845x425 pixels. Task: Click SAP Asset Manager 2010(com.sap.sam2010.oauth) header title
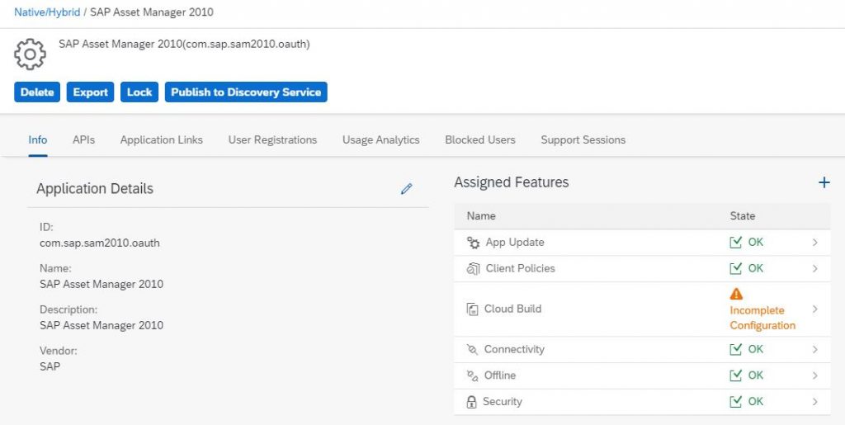184,45
